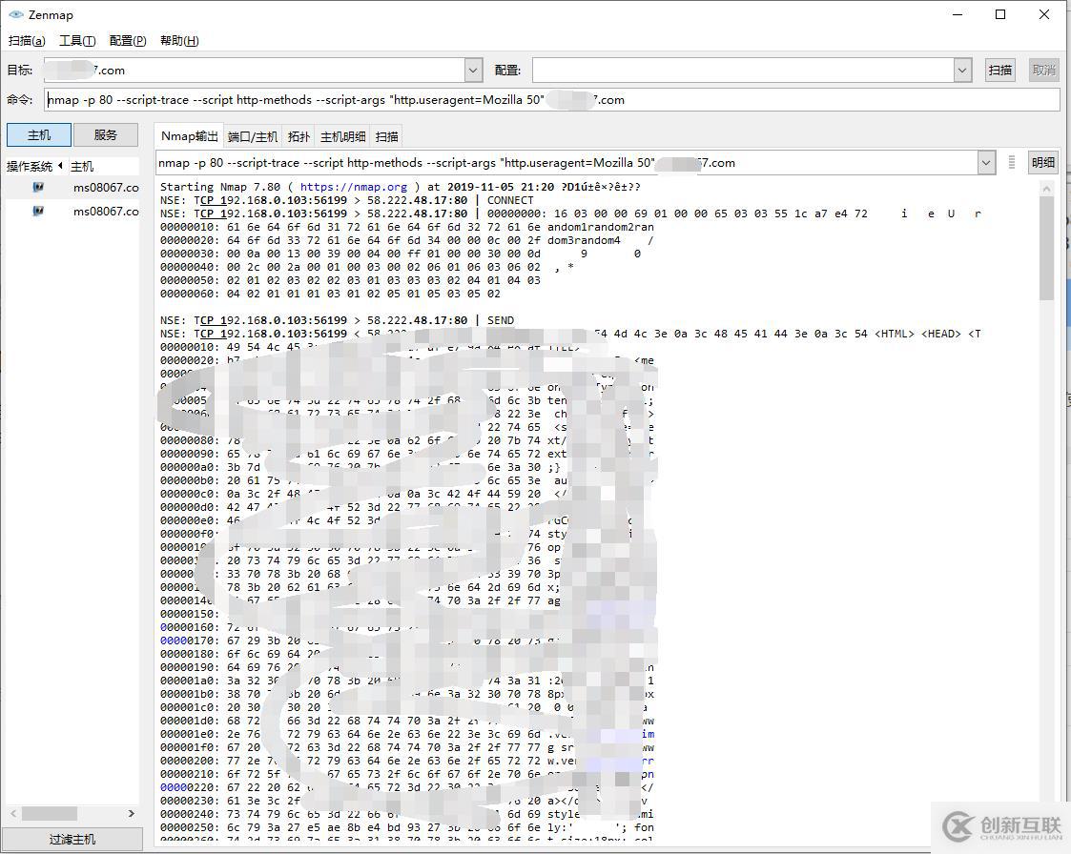Screen dimensions: 1071x854
Task: Open the 帮助(H) menu
Action: coord(179,41)
